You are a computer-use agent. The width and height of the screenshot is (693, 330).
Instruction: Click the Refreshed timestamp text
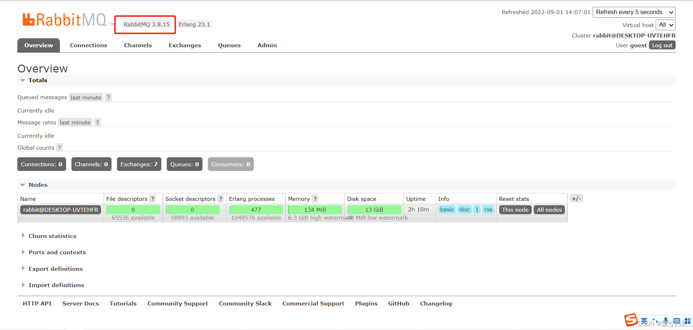click(546, 12)
